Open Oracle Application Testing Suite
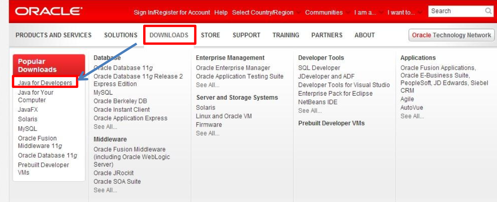Screen dimensions: 497x202 (240, 77)
